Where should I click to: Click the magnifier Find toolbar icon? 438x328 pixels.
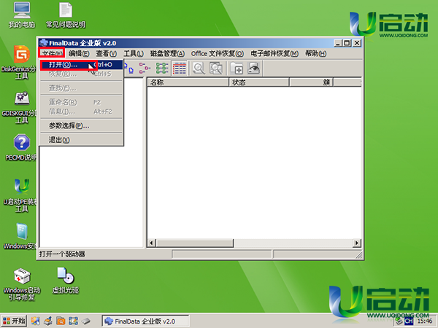coord(199,69)
